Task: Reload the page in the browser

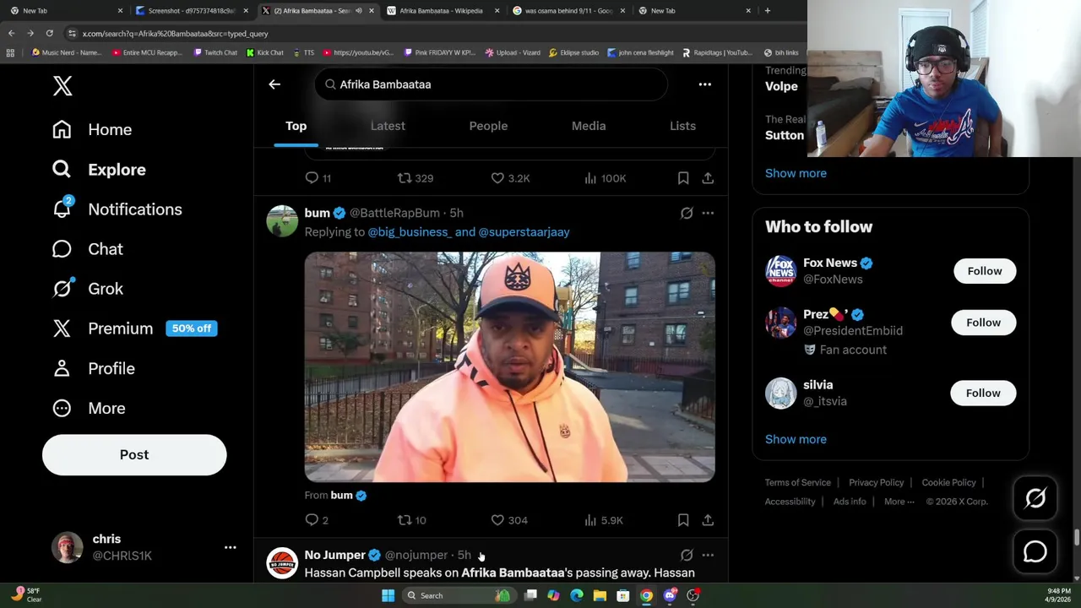Action: (x=49, y=33)
